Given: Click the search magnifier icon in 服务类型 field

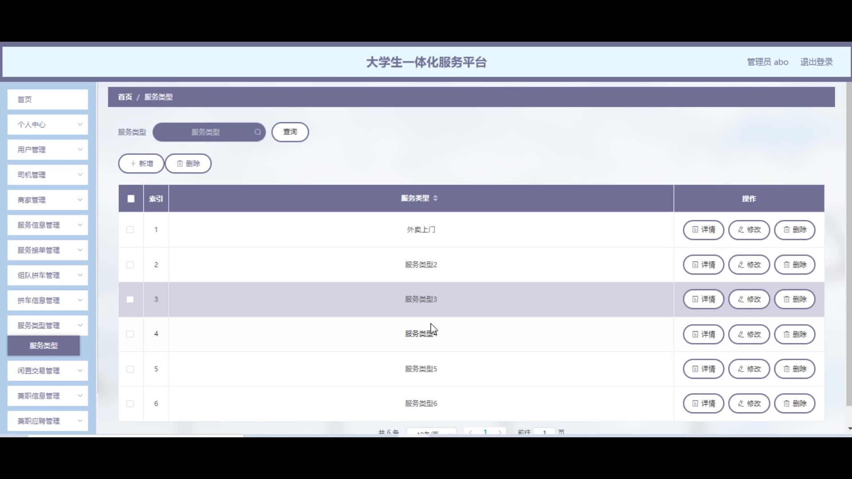Looking at the screenshot, I should (x=257, y=132).
